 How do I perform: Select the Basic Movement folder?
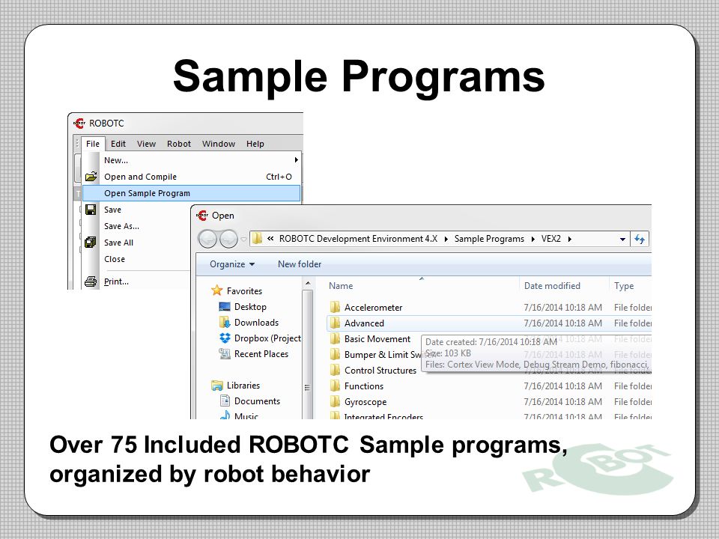(377, 338)
